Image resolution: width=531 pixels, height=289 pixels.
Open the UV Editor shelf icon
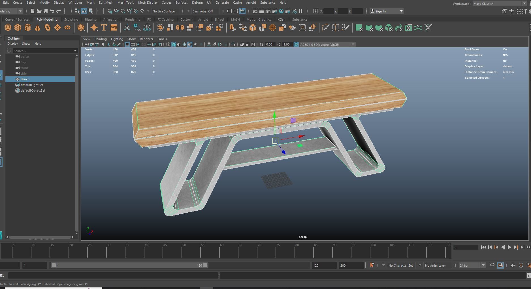click(408, 28)
